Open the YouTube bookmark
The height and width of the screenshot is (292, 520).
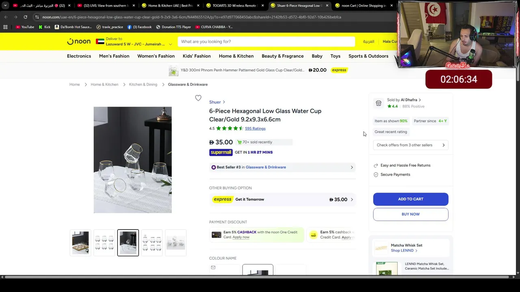[25, 27]
